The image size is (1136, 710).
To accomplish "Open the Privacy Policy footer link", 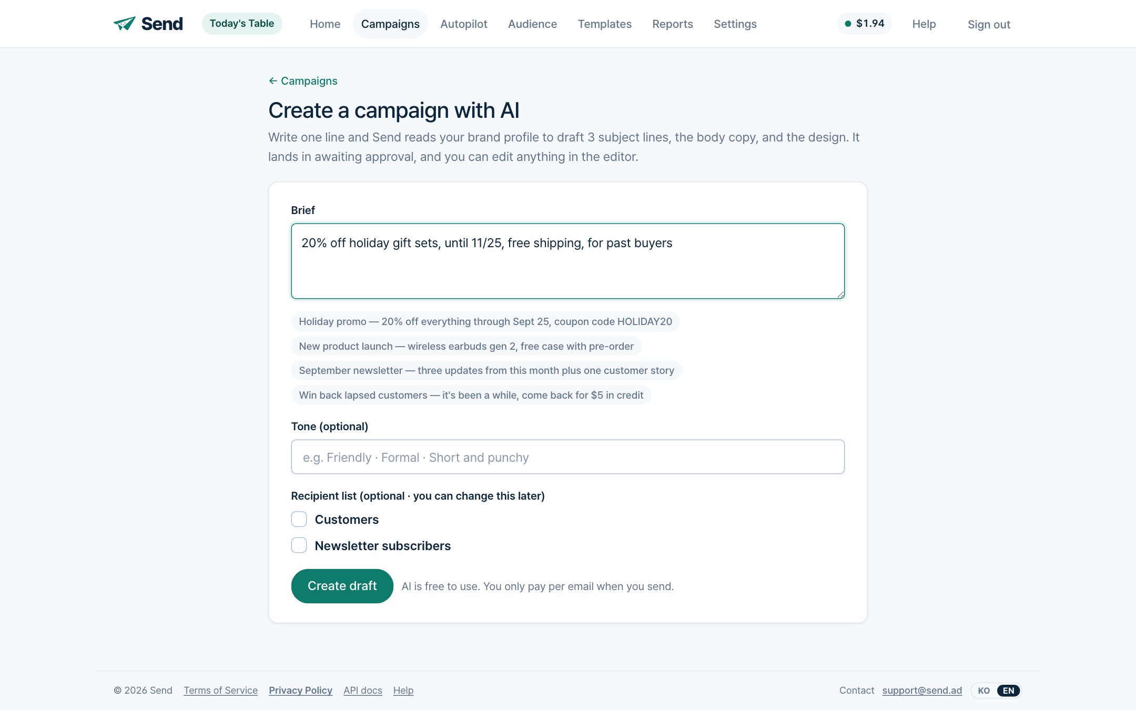I will click(301, 691).
